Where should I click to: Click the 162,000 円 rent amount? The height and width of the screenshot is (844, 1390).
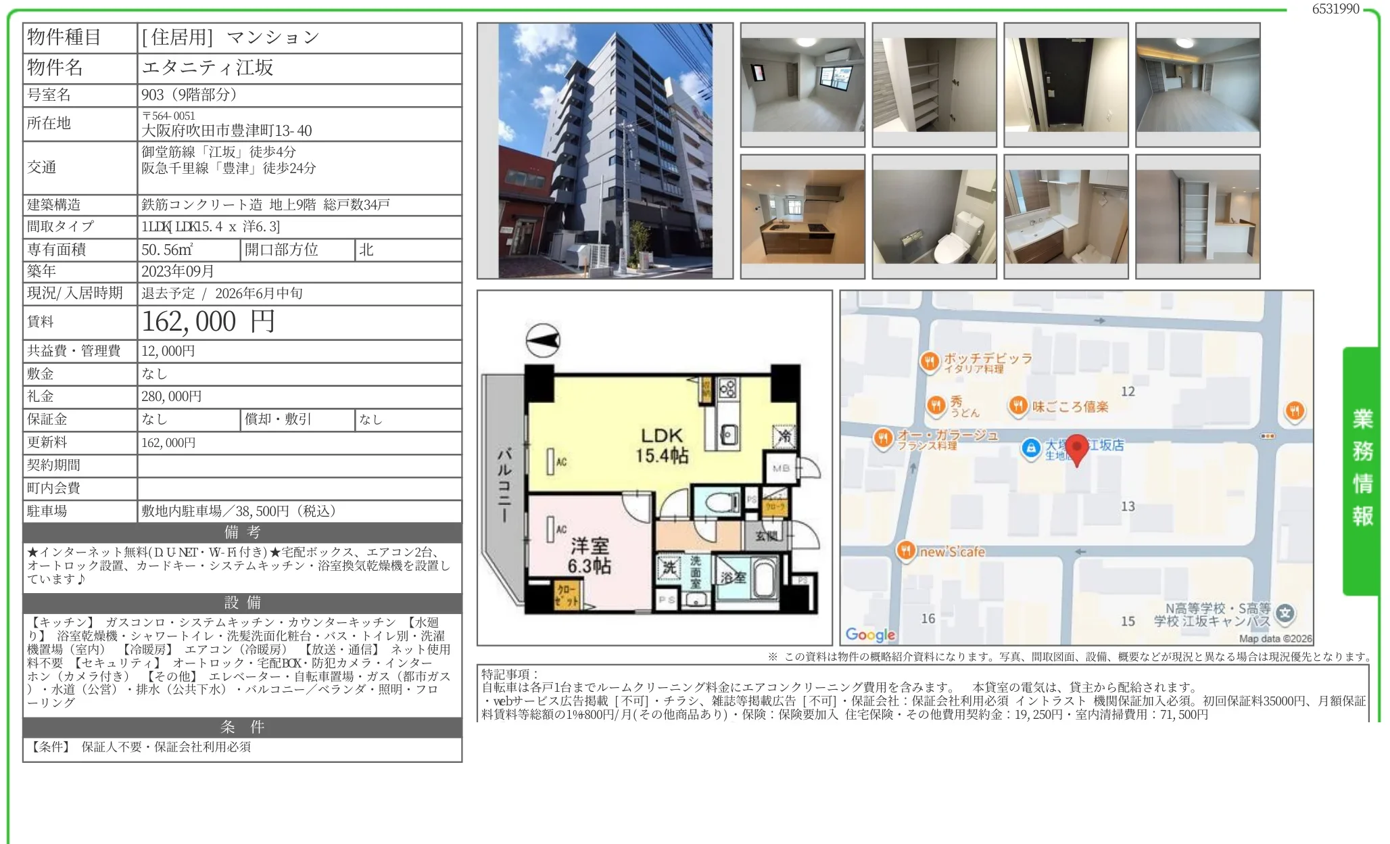coord(208,322)
